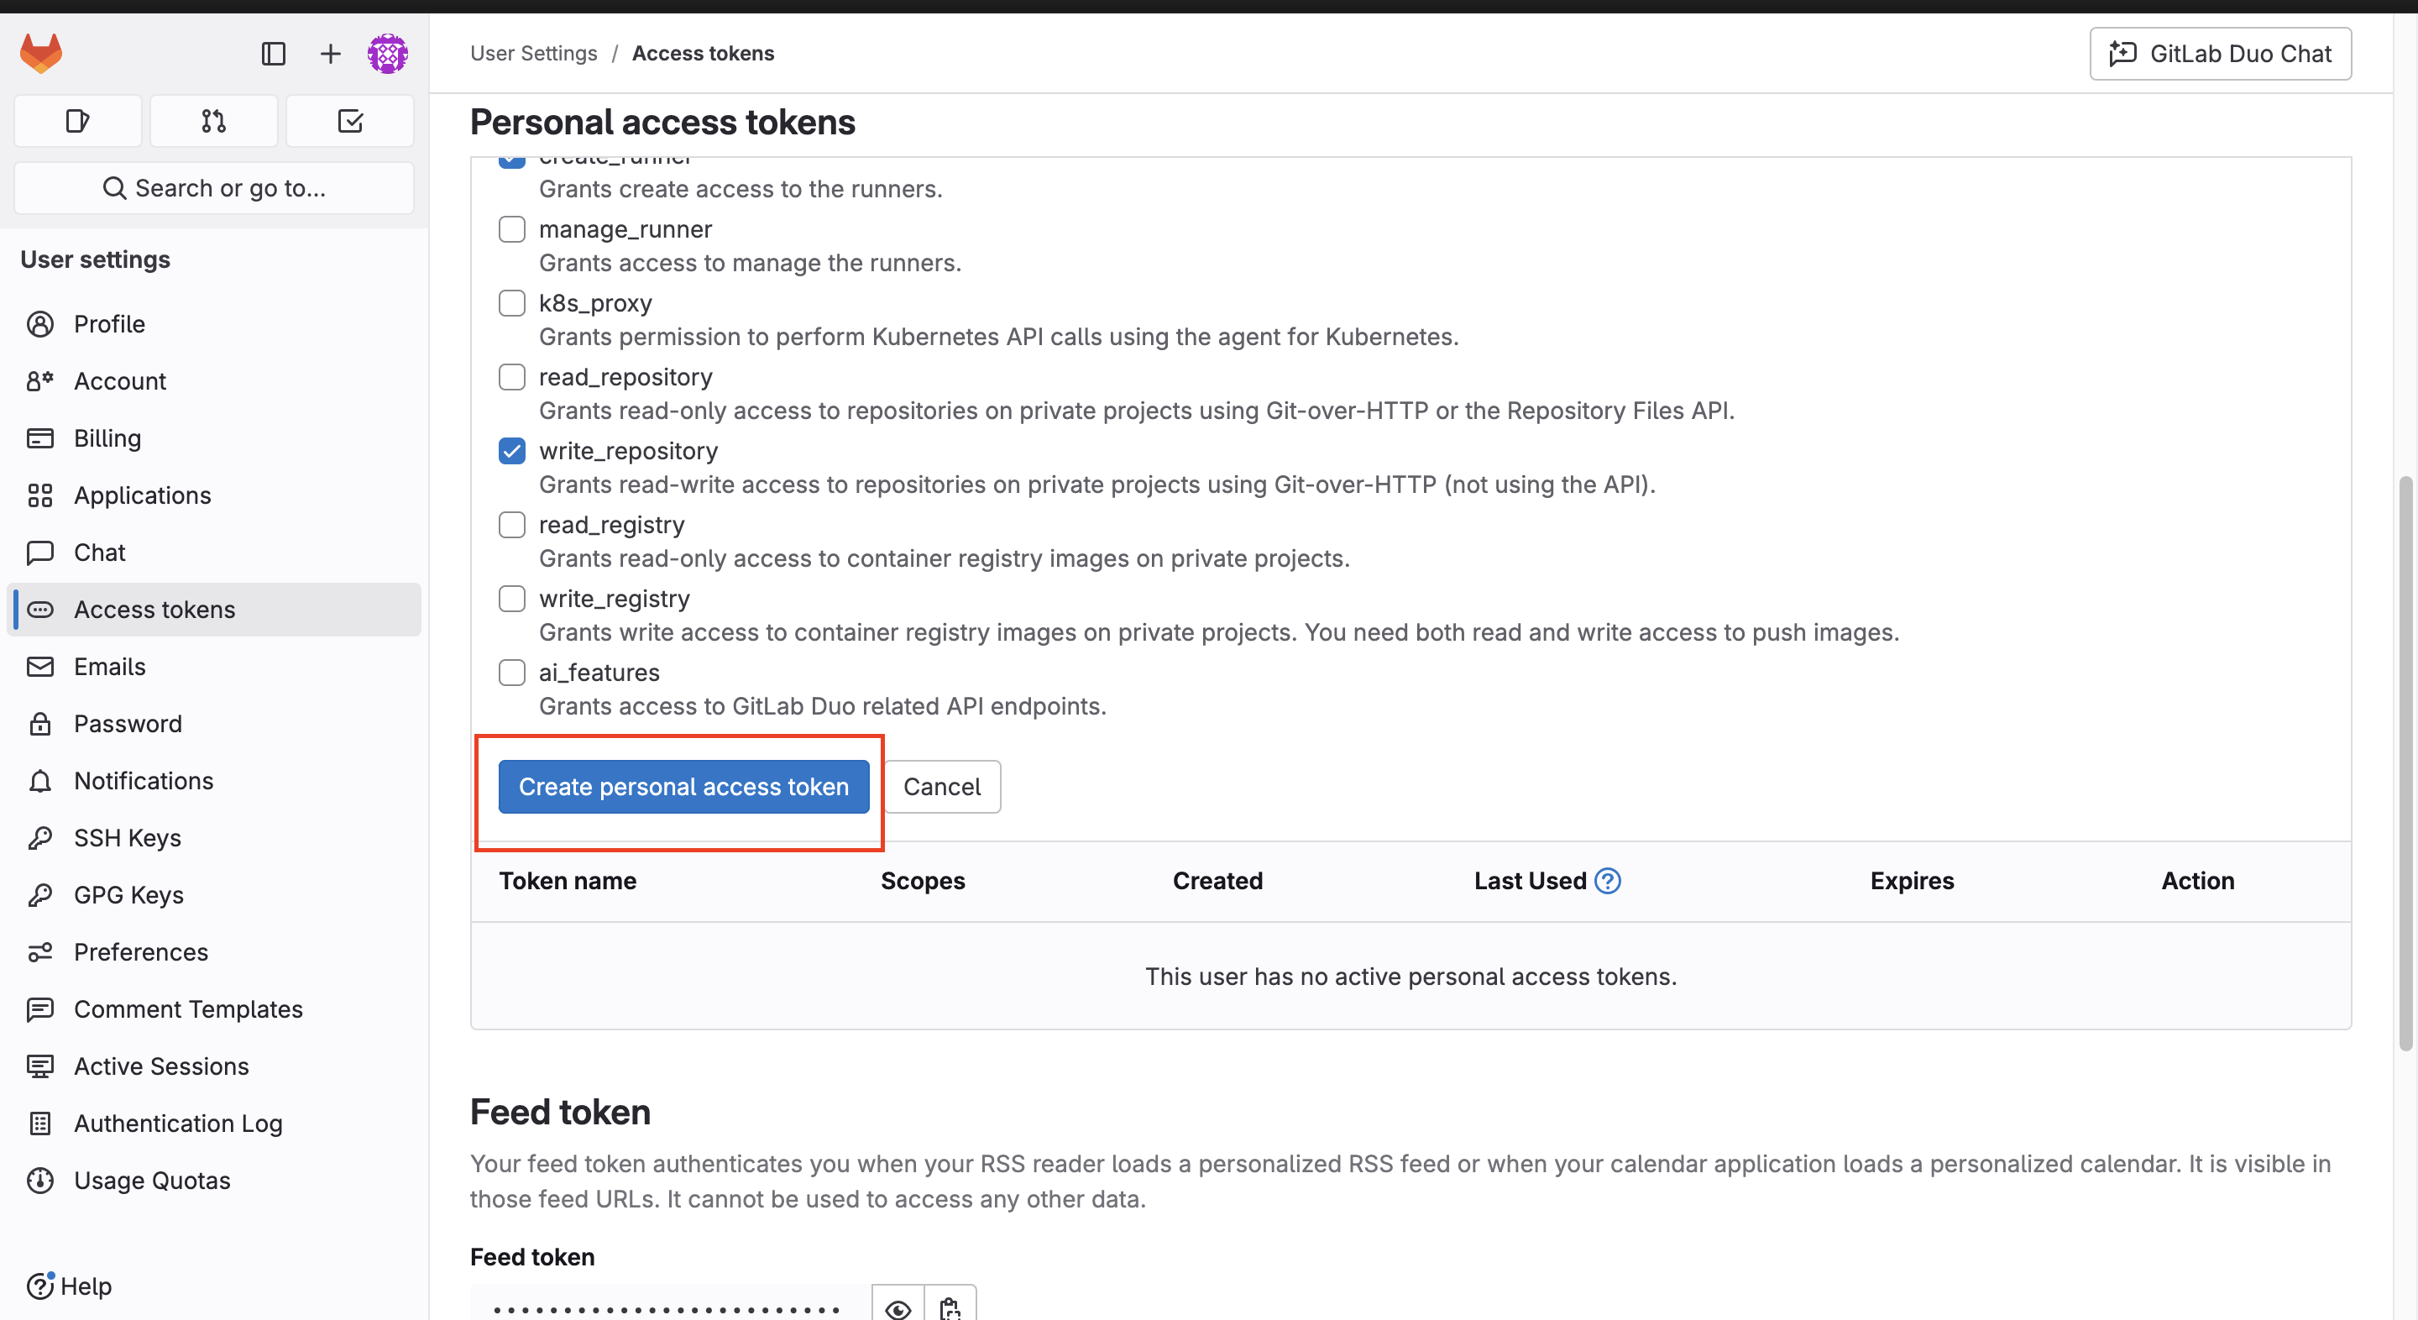Viewport: 2418px width, 1320px height.
Task: Open GitLab Duo Chat
Action: coord(2220,54)
